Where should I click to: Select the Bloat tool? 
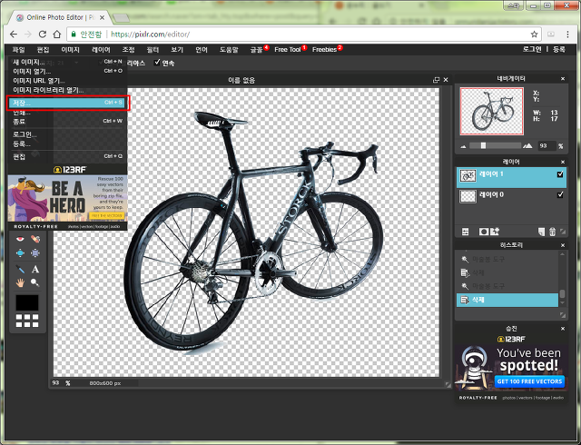[20, 253]
